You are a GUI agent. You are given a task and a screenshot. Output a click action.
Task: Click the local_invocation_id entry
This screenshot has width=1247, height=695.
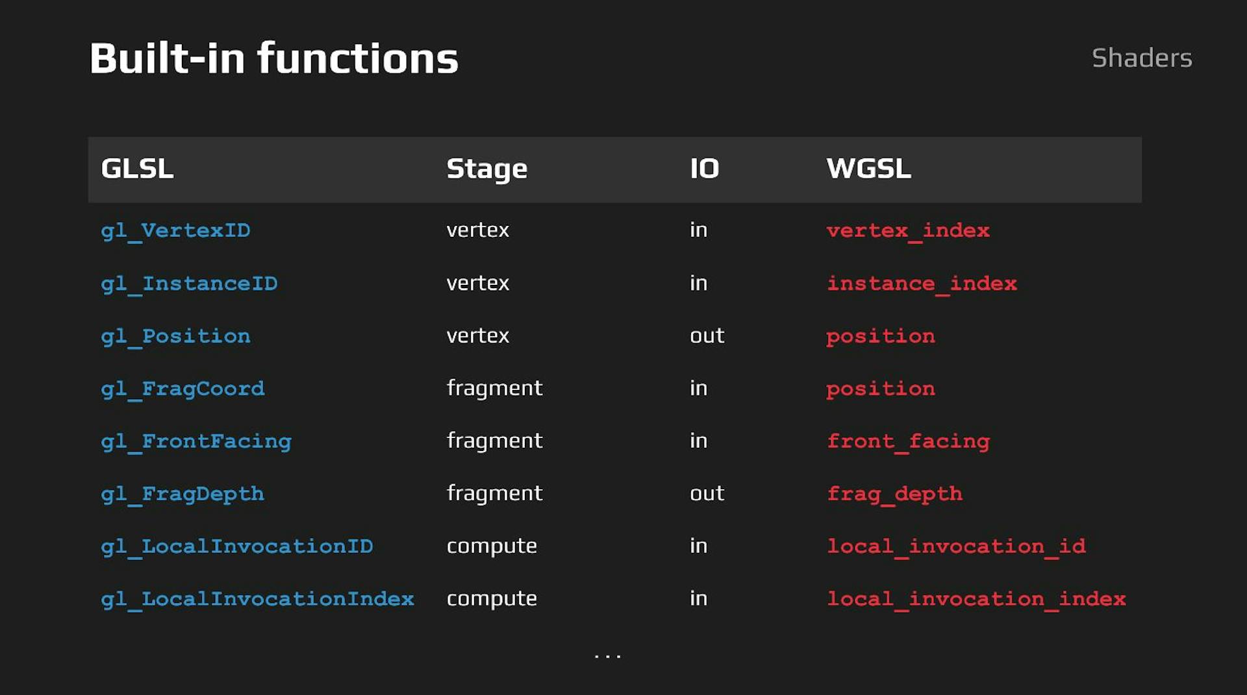coord(955,546)
